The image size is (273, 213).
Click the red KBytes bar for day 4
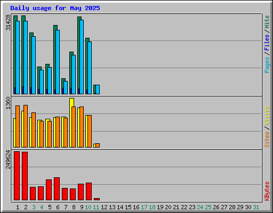(41, 193)
